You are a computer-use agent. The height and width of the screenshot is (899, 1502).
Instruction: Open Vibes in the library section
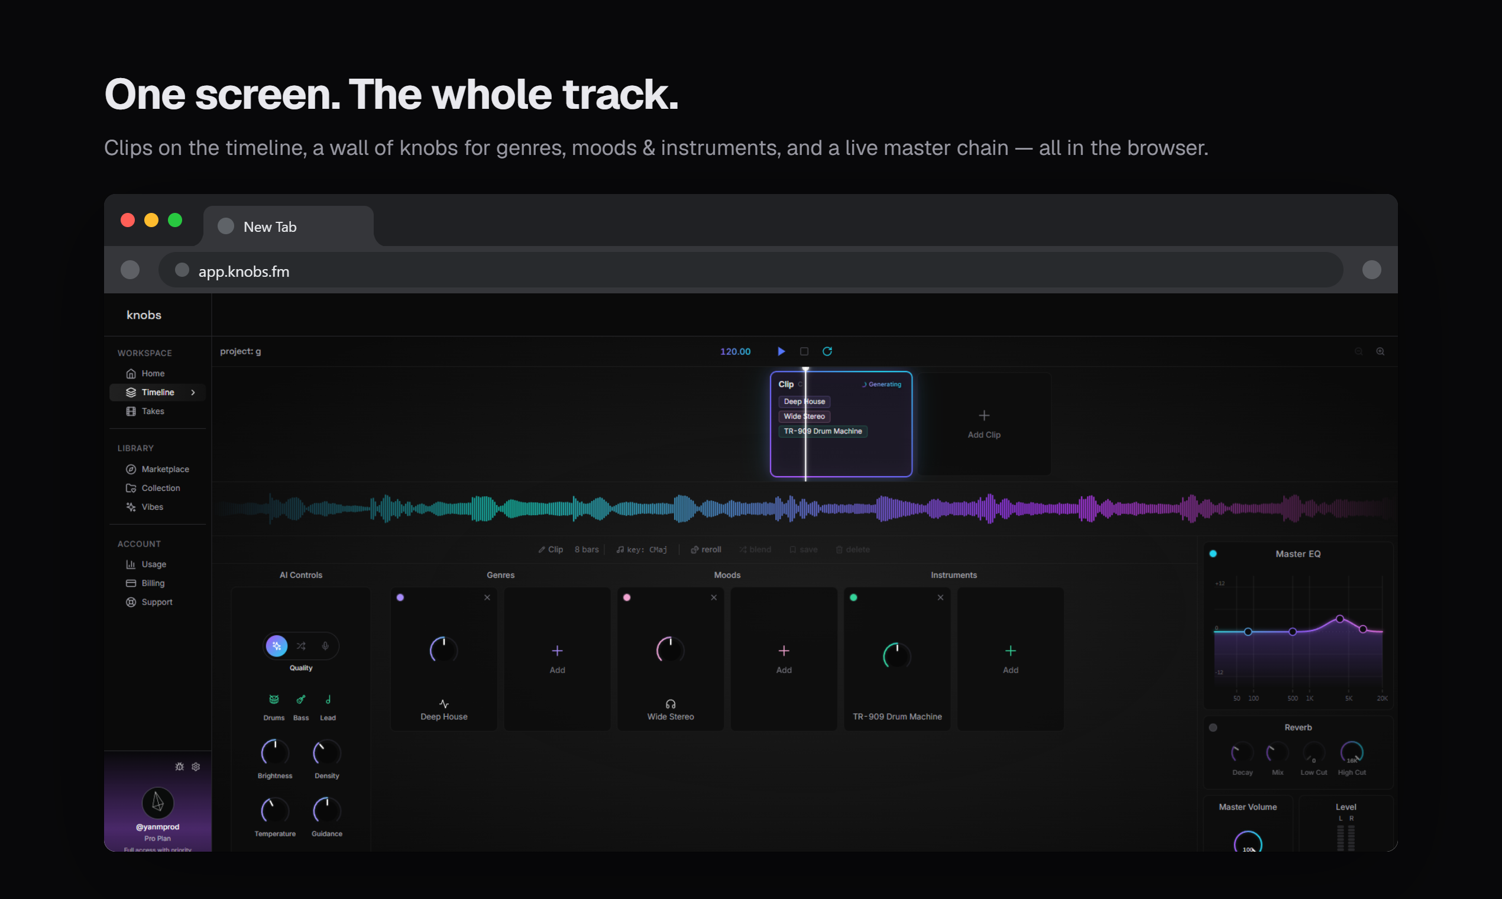[x=157, y=506]
